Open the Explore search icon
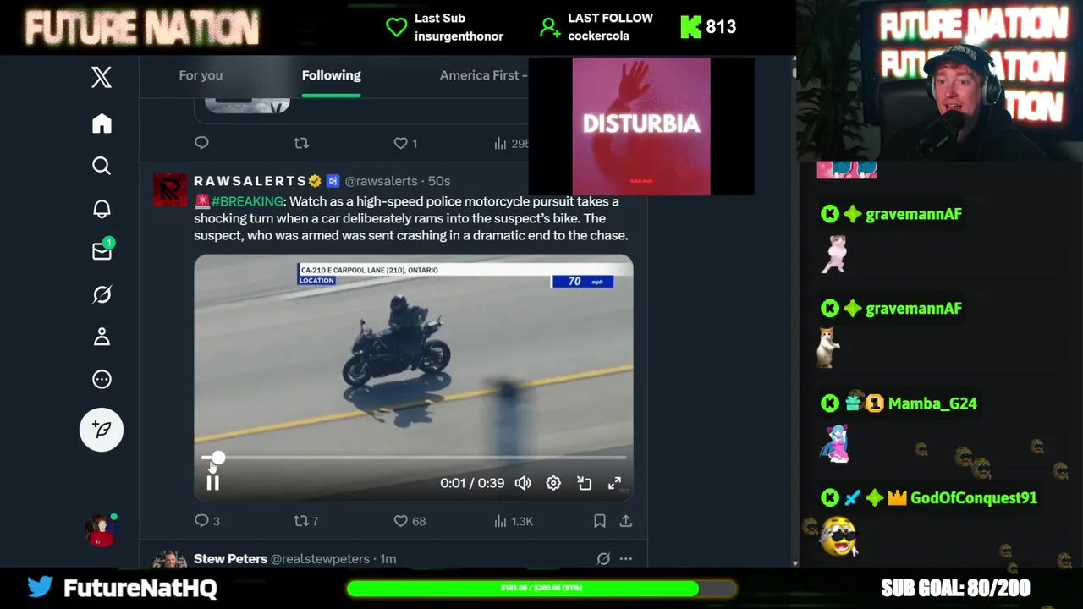Viewport: 1083px width, 609px height. [102, 166]
